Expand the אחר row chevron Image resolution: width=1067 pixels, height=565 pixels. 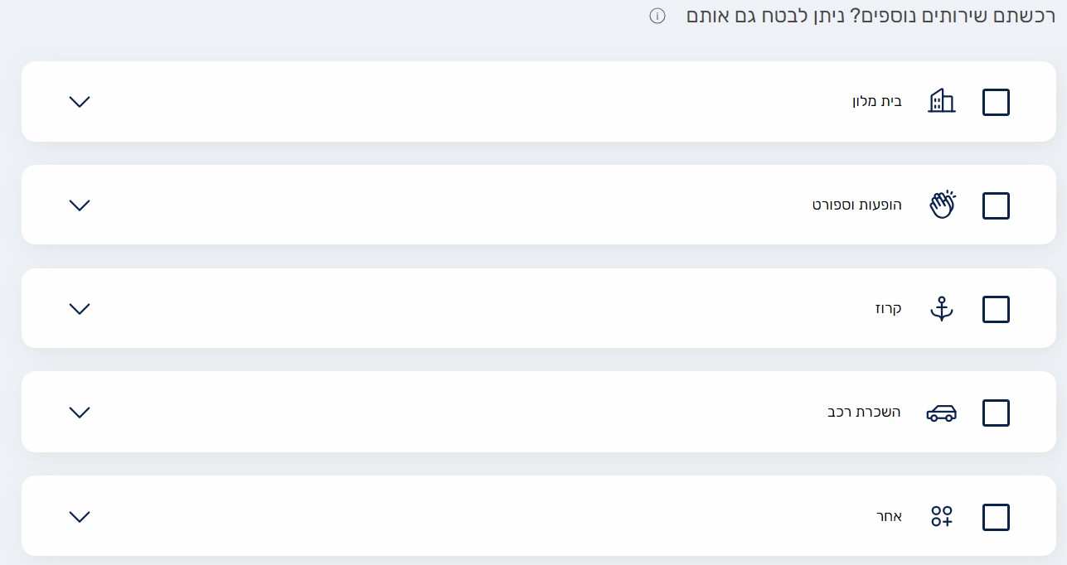pyautogui.click(x=80, y=516)
